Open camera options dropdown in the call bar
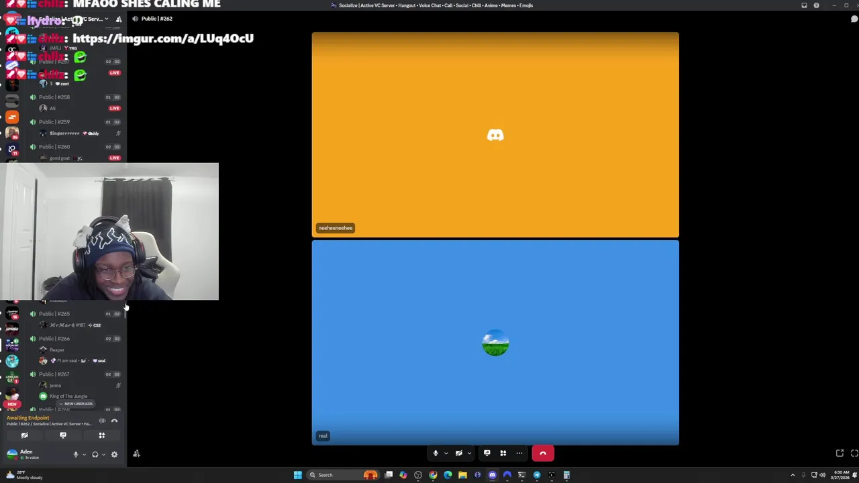Screen dimensions: 859x483 point(469,453)
